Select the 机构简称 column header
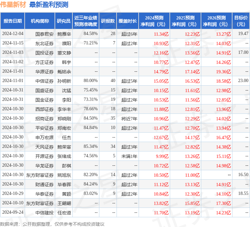Screen dimensions: 250x227 [x=40, y=21]
